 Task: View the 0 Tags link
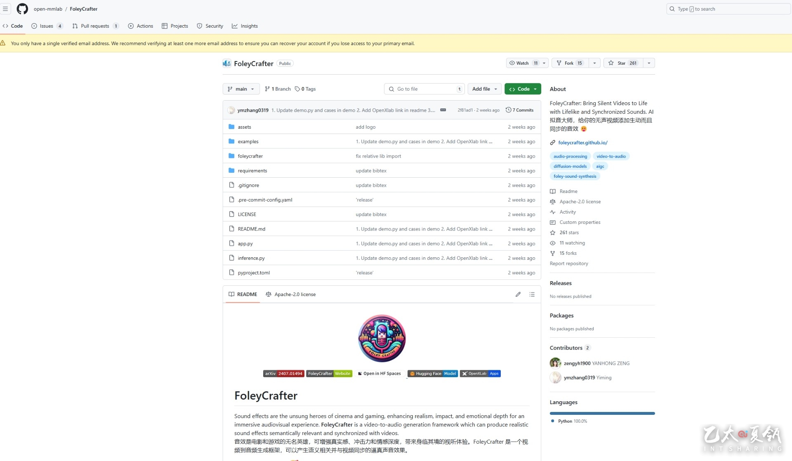305,89
